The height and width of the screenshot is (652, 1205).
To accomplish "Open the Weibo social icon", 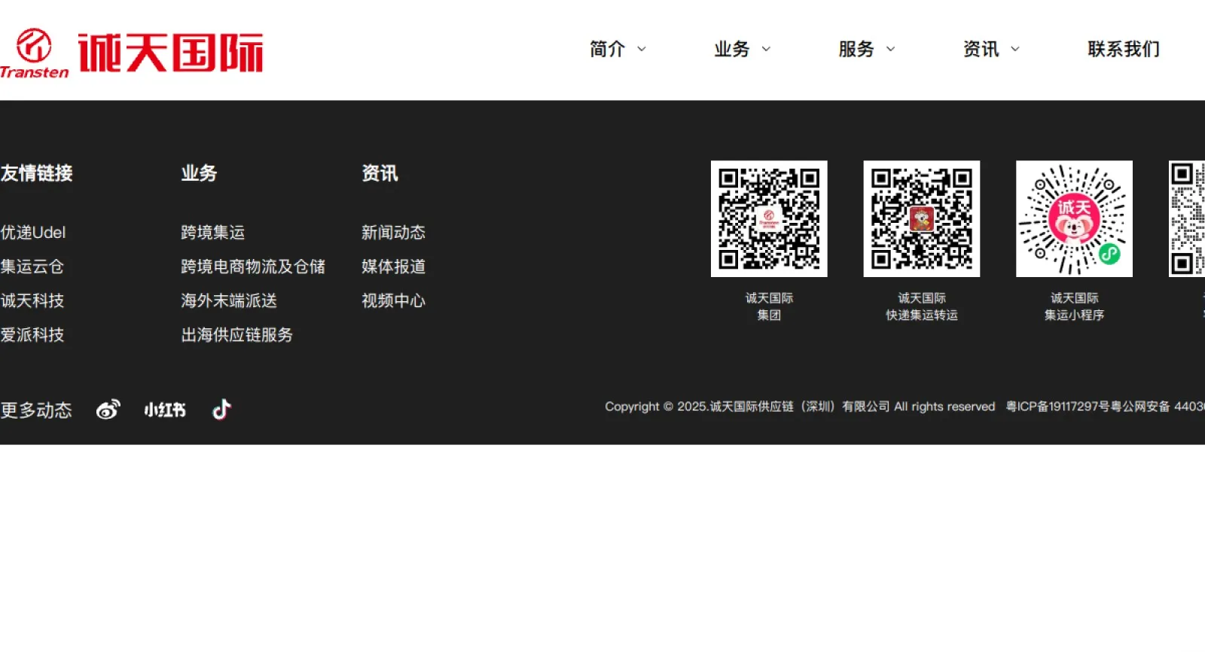I will (108, 410).
